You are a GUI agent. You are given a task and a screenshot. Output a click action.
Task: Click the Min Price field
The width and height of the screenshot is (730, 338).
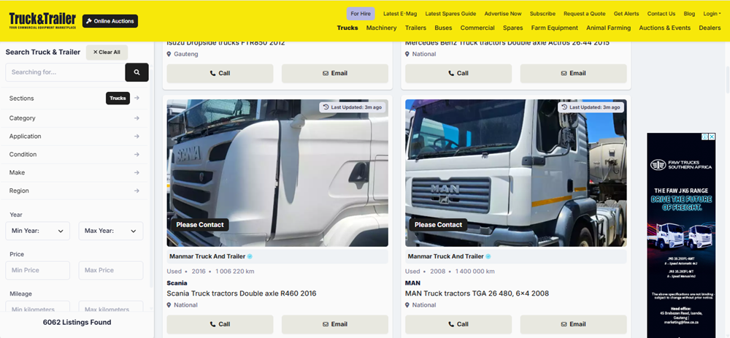pos(38,271)
